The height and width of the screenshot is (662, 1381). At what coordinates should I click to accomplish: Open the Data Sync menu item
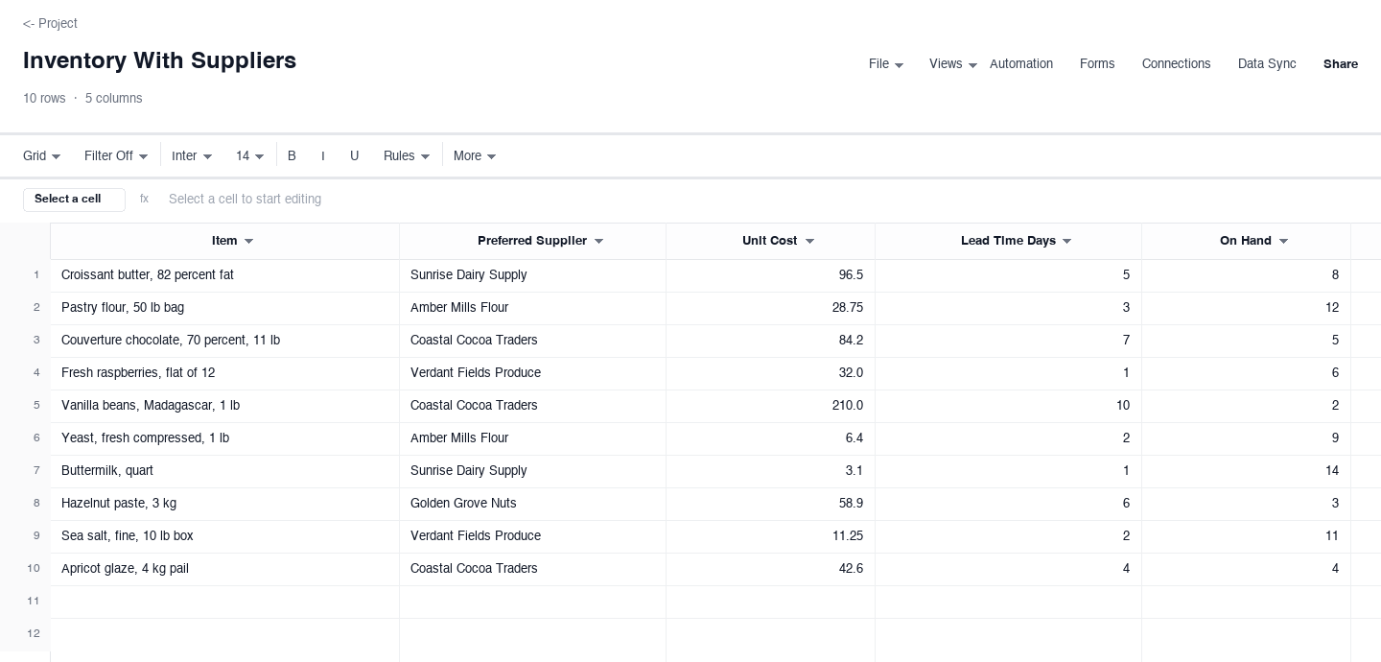1267,63
